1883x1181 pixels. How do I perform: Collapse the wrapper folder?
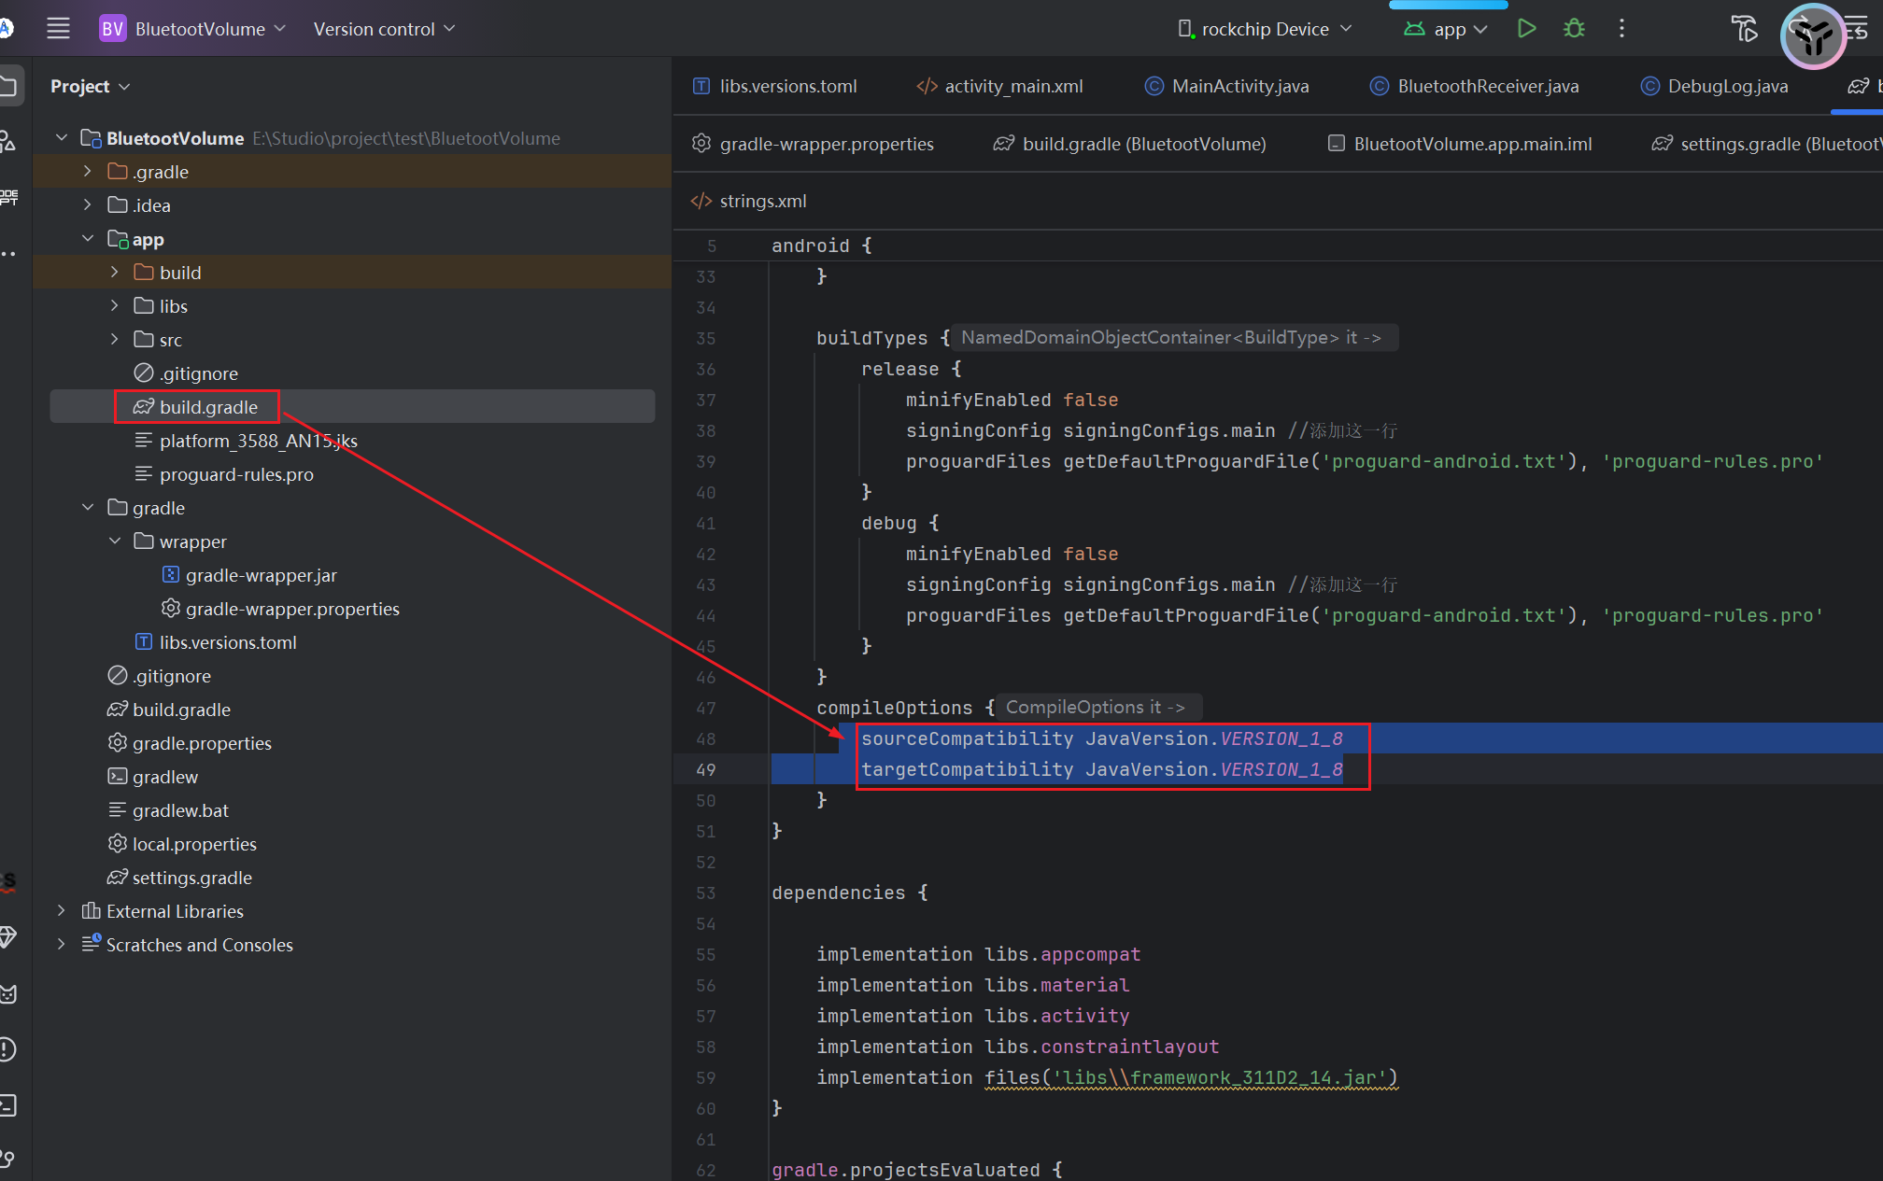click(115, 541)
